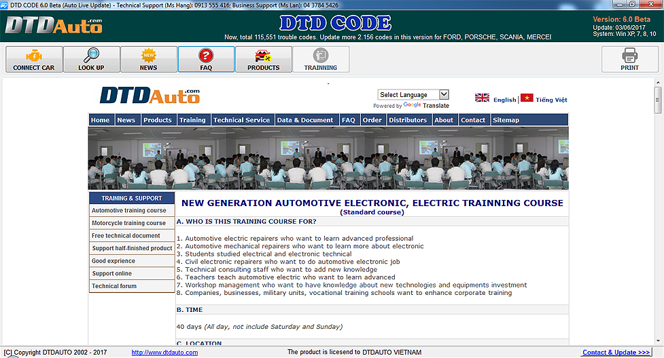
Task: Click the vertical scrollbar thumb
Action: click(x=658, y=100)
